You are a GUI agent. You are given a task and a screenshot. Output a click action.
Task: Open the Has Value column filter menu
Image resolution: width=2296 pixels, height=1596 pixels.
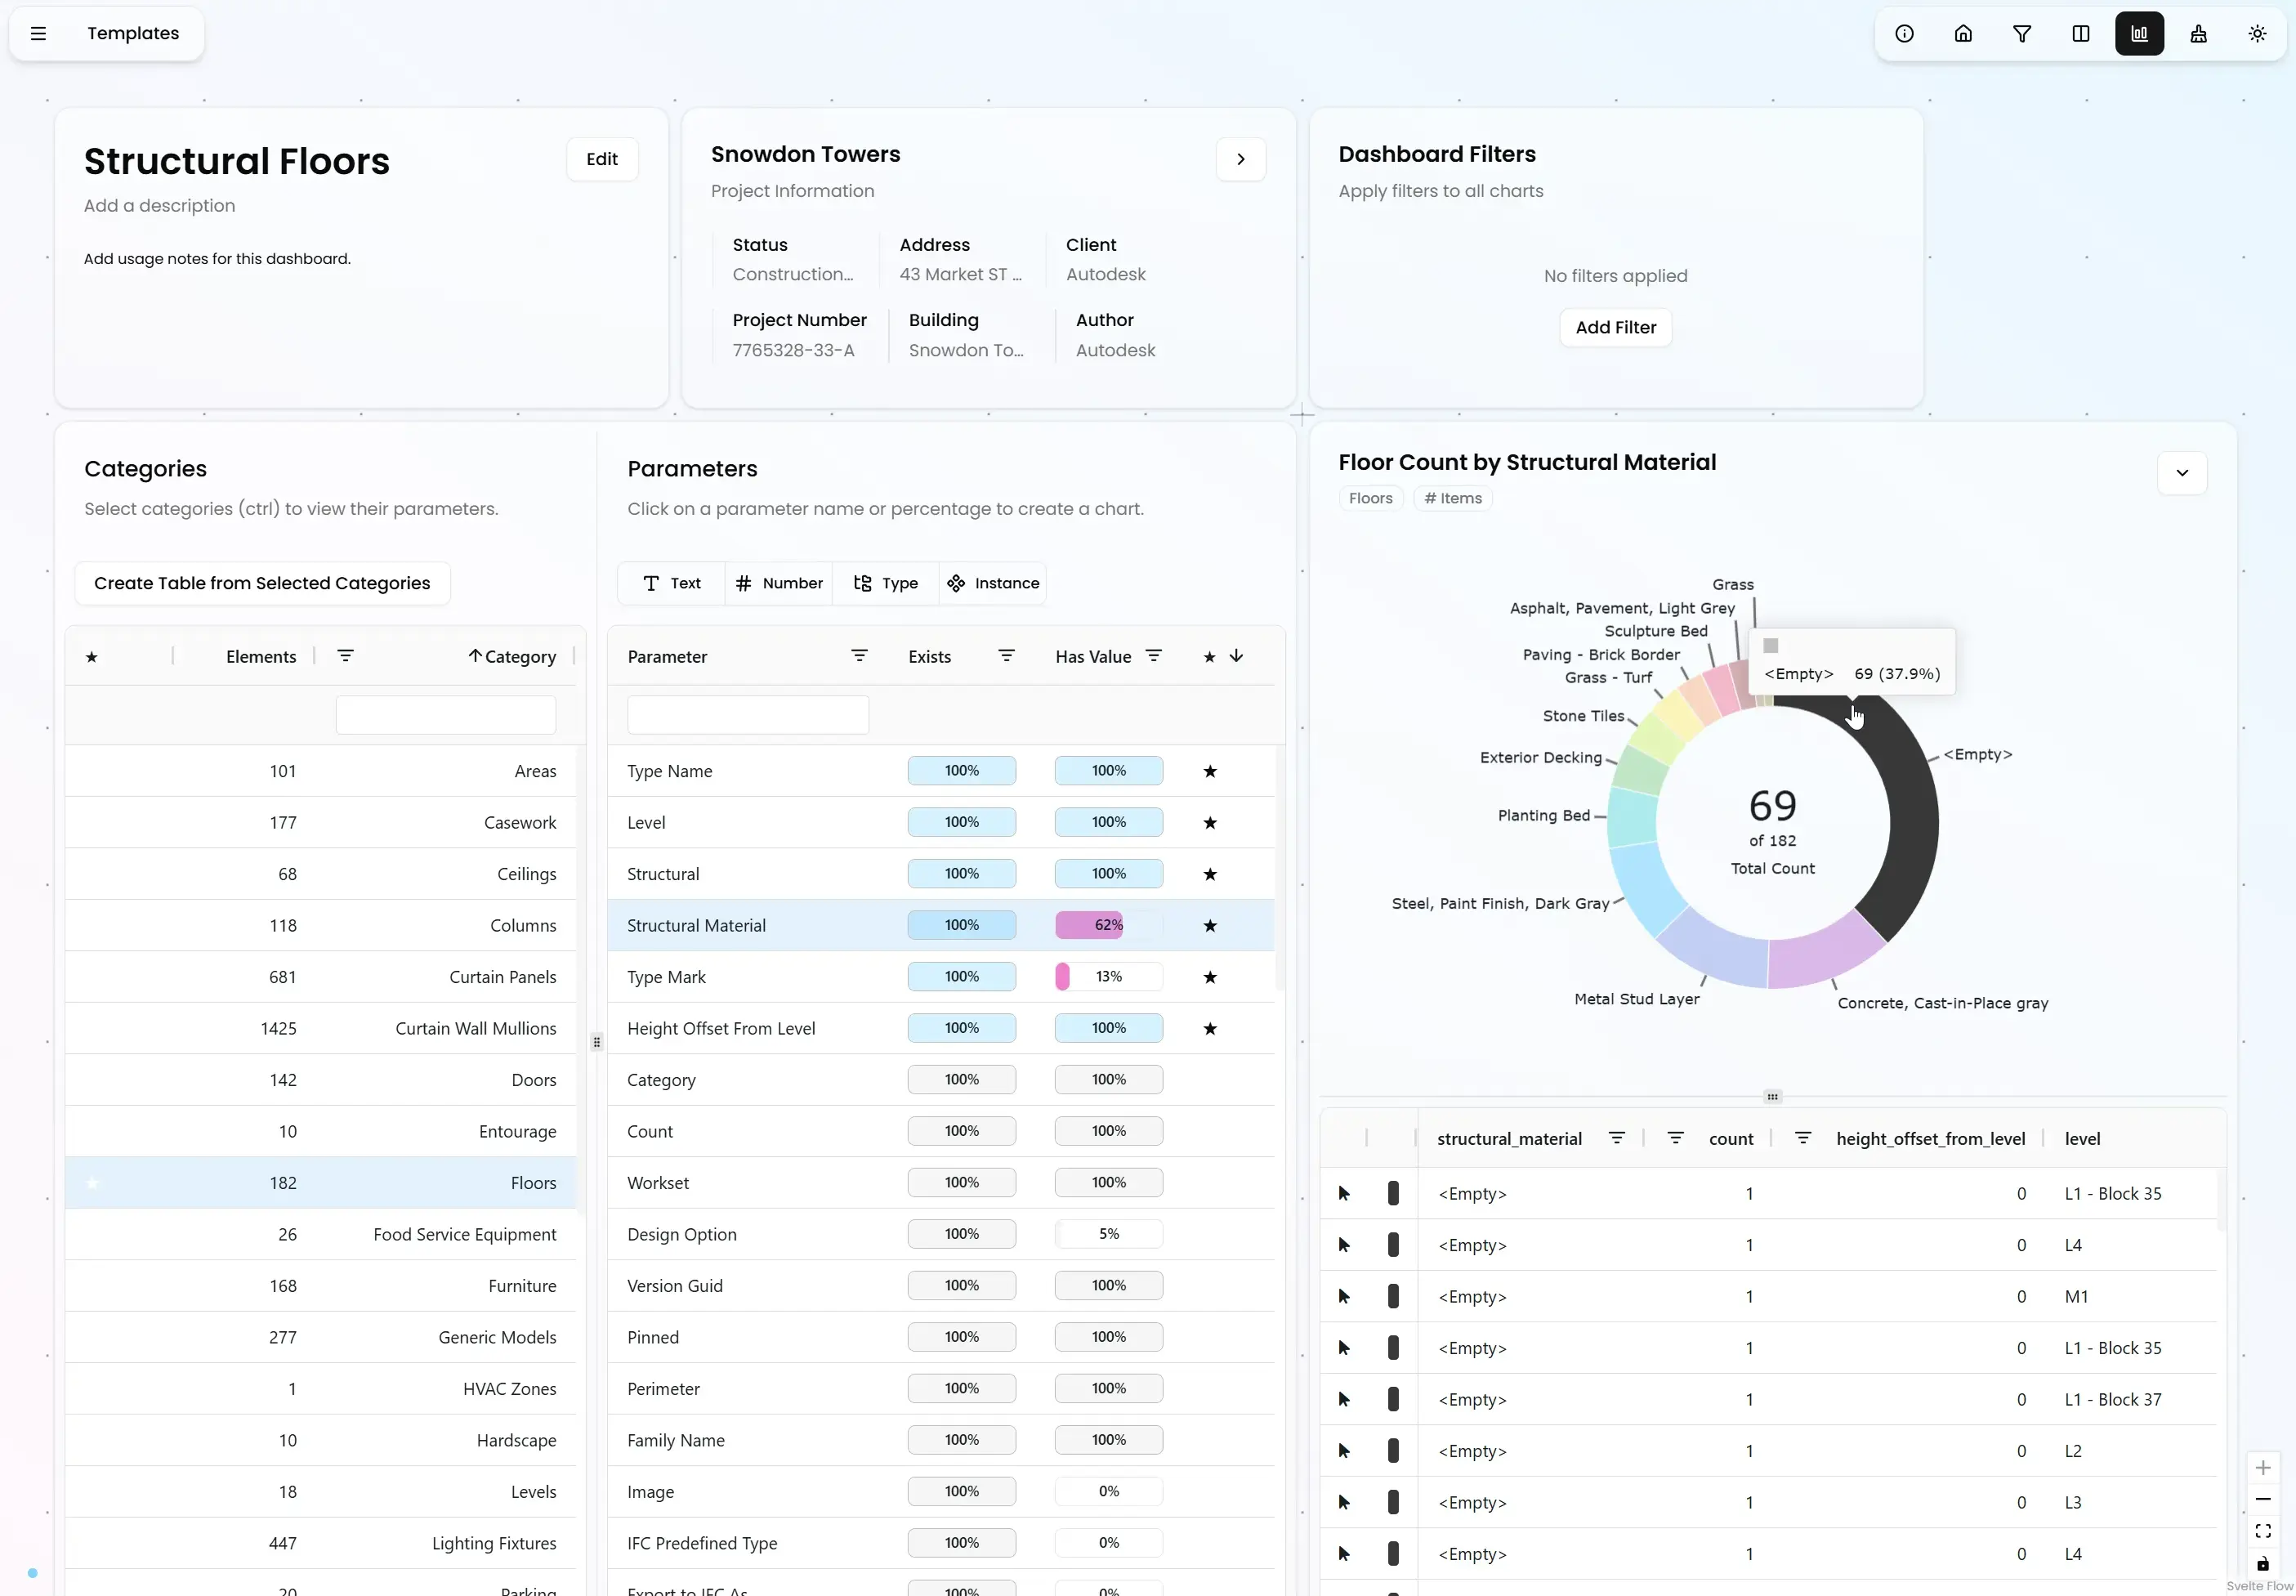click(1154, 656)
